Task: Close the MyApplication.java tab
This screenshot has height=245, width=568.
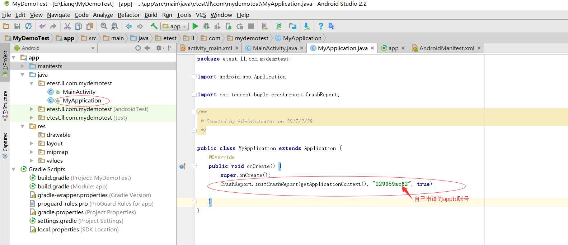Action: 372,48
